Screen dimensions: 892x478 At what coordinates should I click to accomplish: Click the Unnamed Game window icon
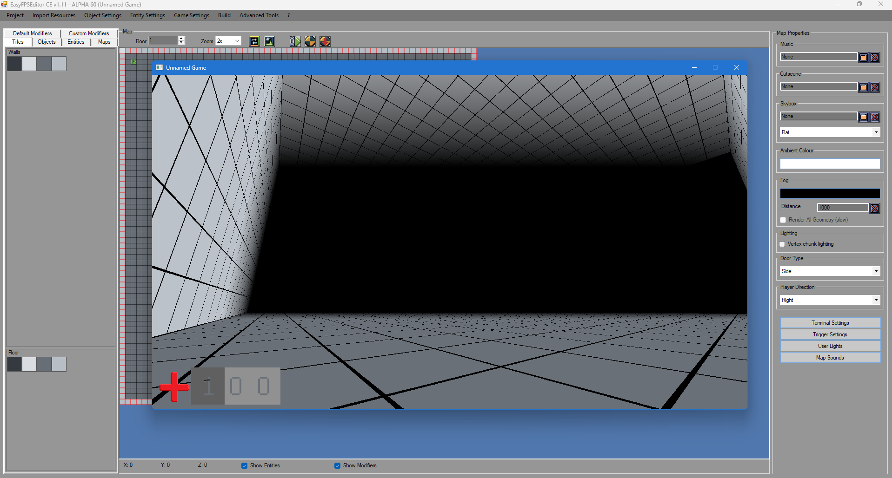point(159,68)
